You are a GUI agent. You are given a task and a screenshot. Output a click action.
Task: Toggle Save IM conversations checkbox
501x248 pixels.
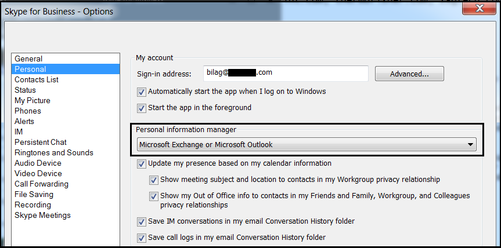pos(142,222)
